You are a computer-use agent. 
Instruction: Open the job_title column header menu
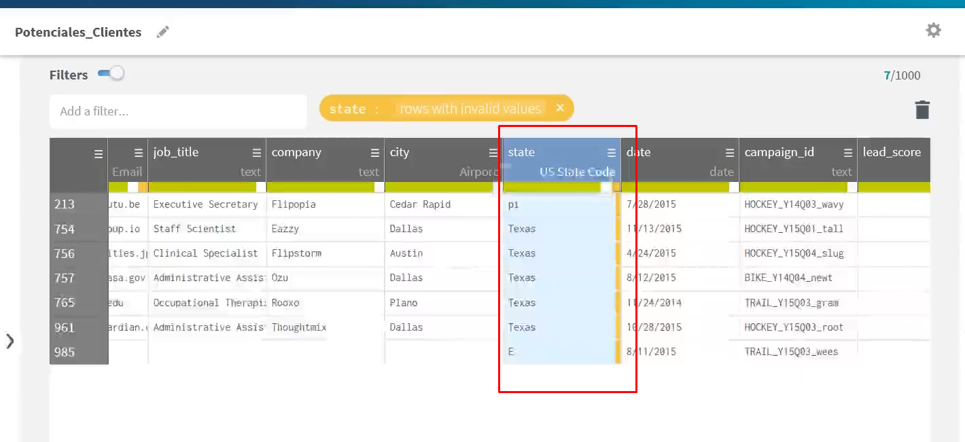(256, 153)
